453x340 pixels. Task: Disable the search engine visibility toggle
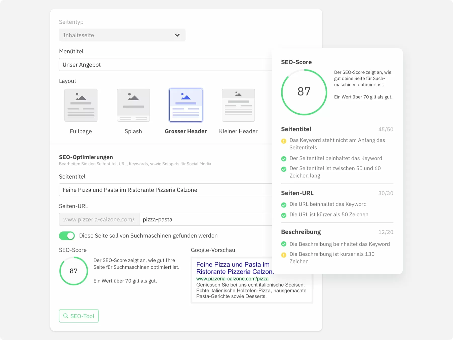tap(67, 236)
